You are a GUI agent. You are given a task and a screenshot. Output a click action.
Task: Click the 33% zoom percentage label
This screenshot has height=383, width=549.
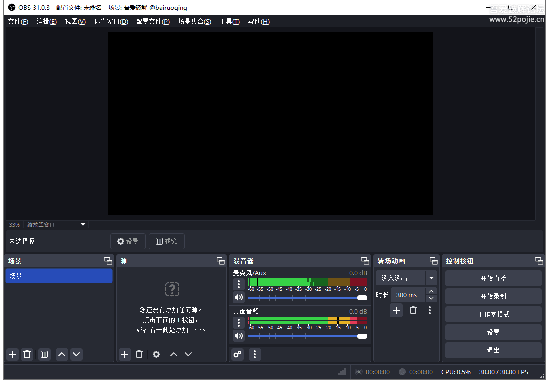coord(14,224)
